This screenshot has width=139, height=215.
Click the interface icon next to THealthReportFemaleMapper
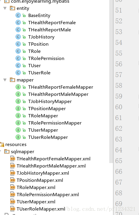18,87
